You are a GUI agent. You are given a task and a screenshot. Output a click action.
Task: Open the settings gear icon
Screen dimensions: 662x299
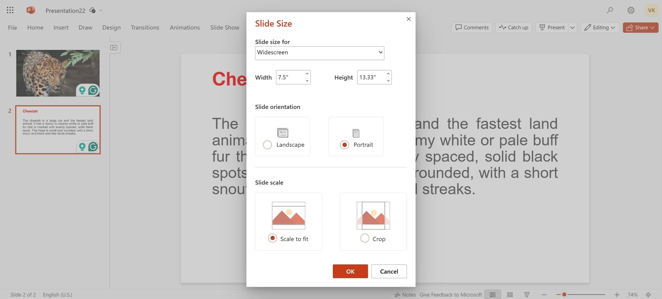pos(631,10)
